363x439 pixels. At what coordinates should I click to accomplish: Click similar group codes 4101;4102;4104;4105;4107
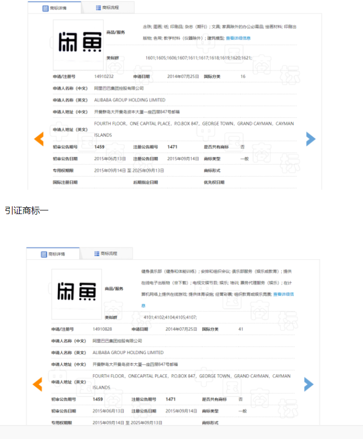point(170,317)
